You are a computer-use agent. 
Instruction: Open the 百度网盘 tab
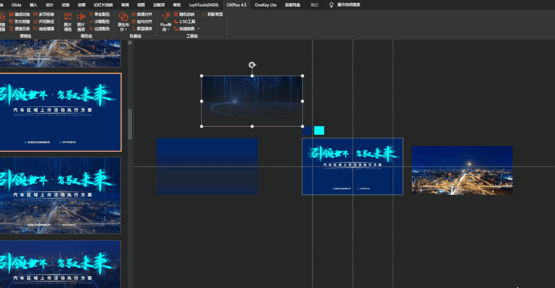(292, 5)
